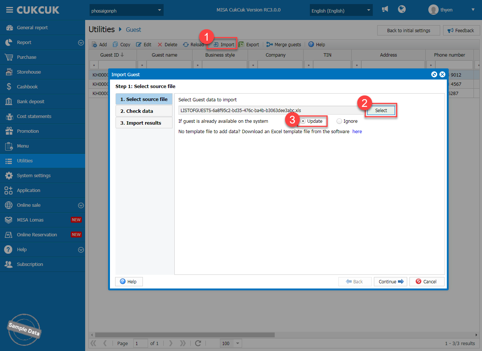Cancel the Import Guest dialog

point(426,281)
